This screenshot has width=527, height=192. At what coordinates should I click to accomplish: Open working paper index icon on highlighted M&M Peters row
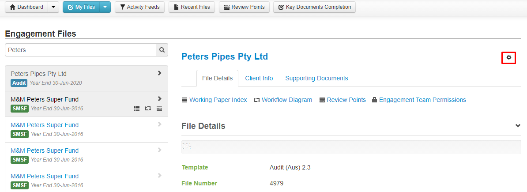pos(136,108)
